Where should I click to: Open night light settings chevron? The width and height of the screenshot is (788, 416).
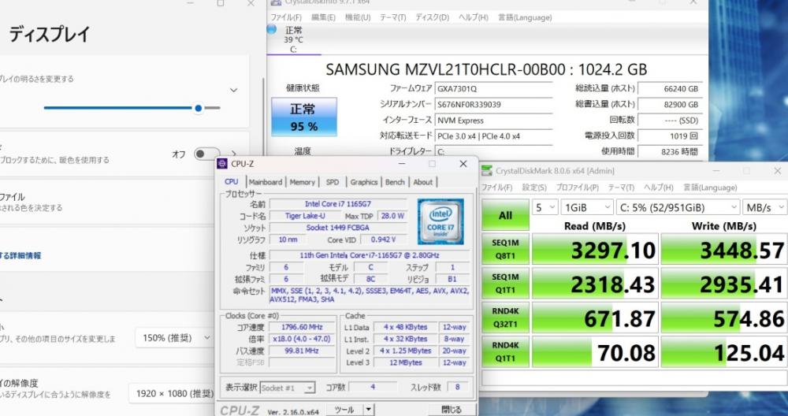pos(234,154)
